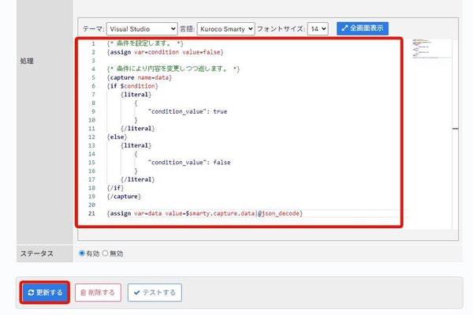Select the 無効 status radio button

[x=105, y=253]
